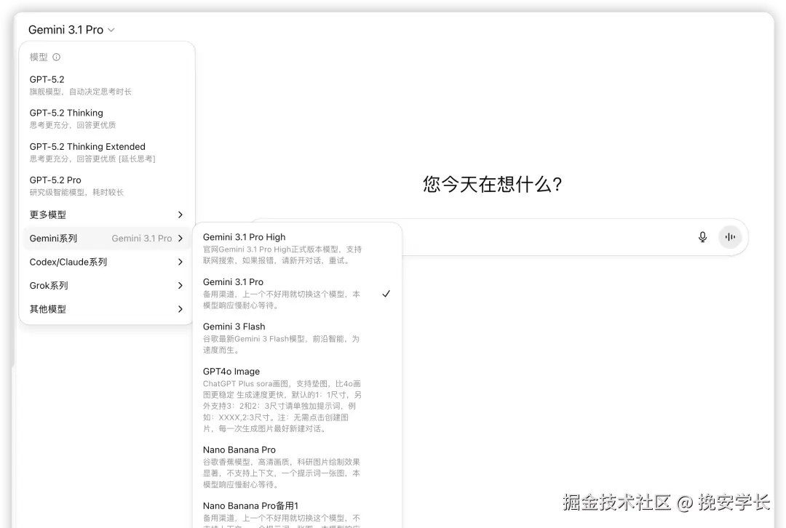Expand the Gemini系列 submenu row
This screenshot has width=786, height=528.
pos(106,239)
